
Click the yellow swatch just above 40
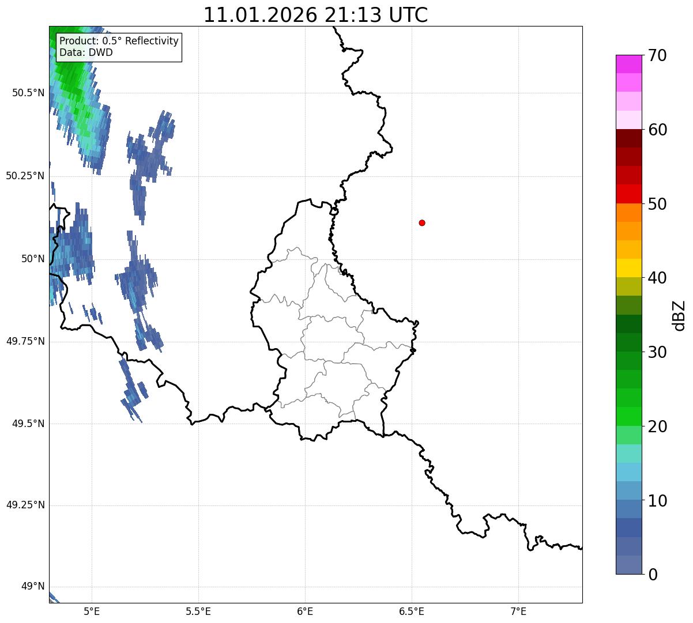click(628, 268)
